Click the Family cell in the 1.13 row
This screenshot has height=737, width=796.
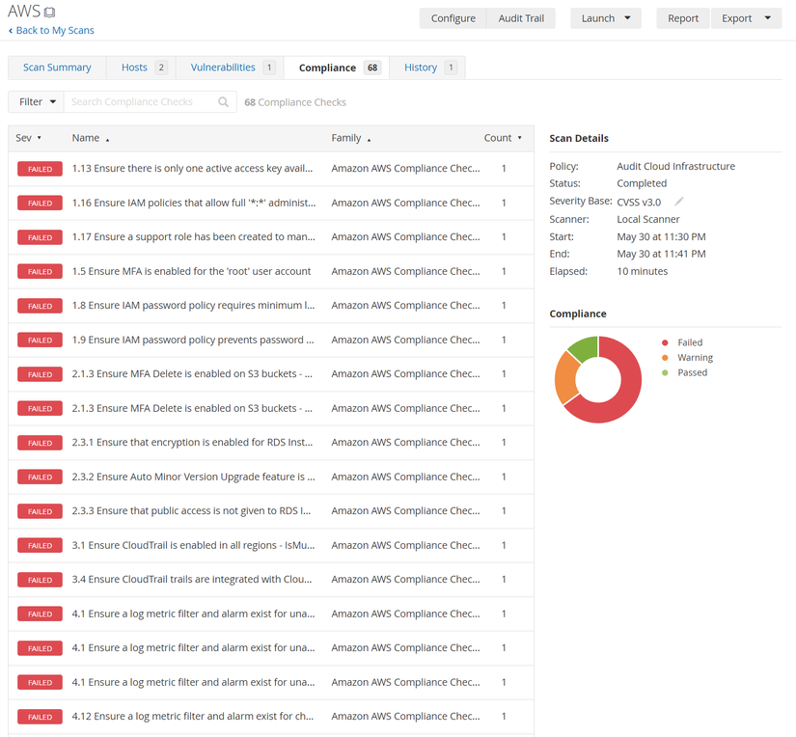click(405, 169)
